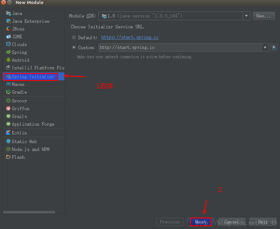Viewport: 280px width, 229px height.
Task: Click into the Custom URL text field
Action: [180, 47]
